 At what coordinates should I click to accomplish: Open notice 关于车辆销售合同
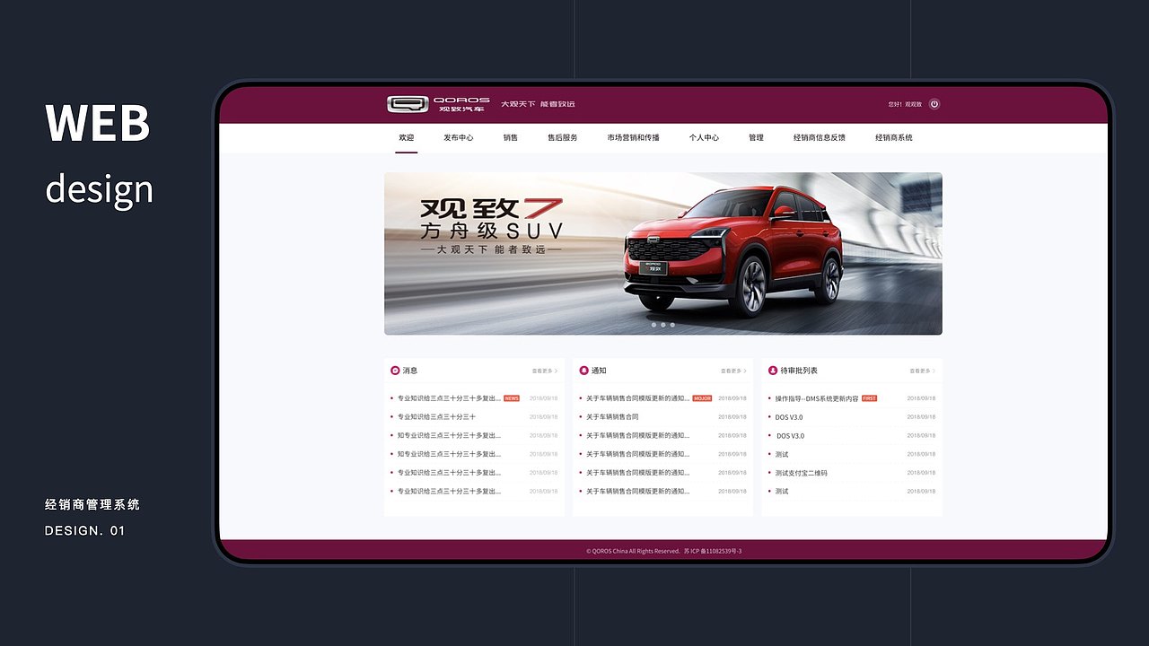coord(612,417)
